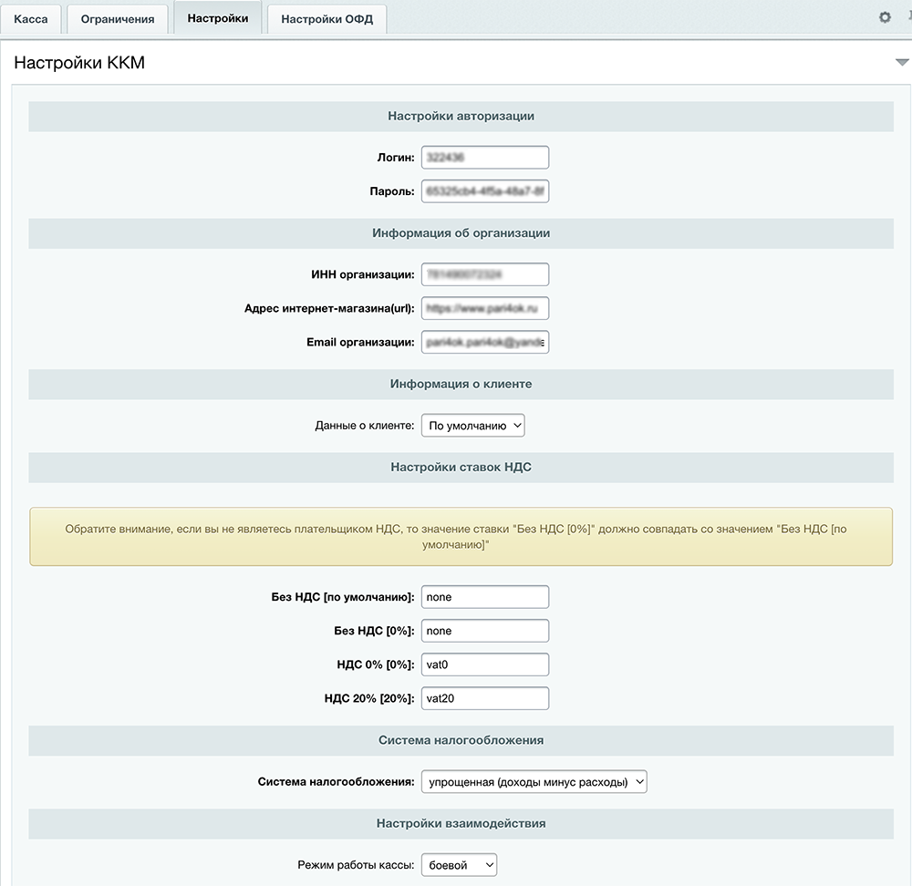Click the Настройки ставок НДС header
This screenshot has height=886, width=912.
click(x=461, y=468)
